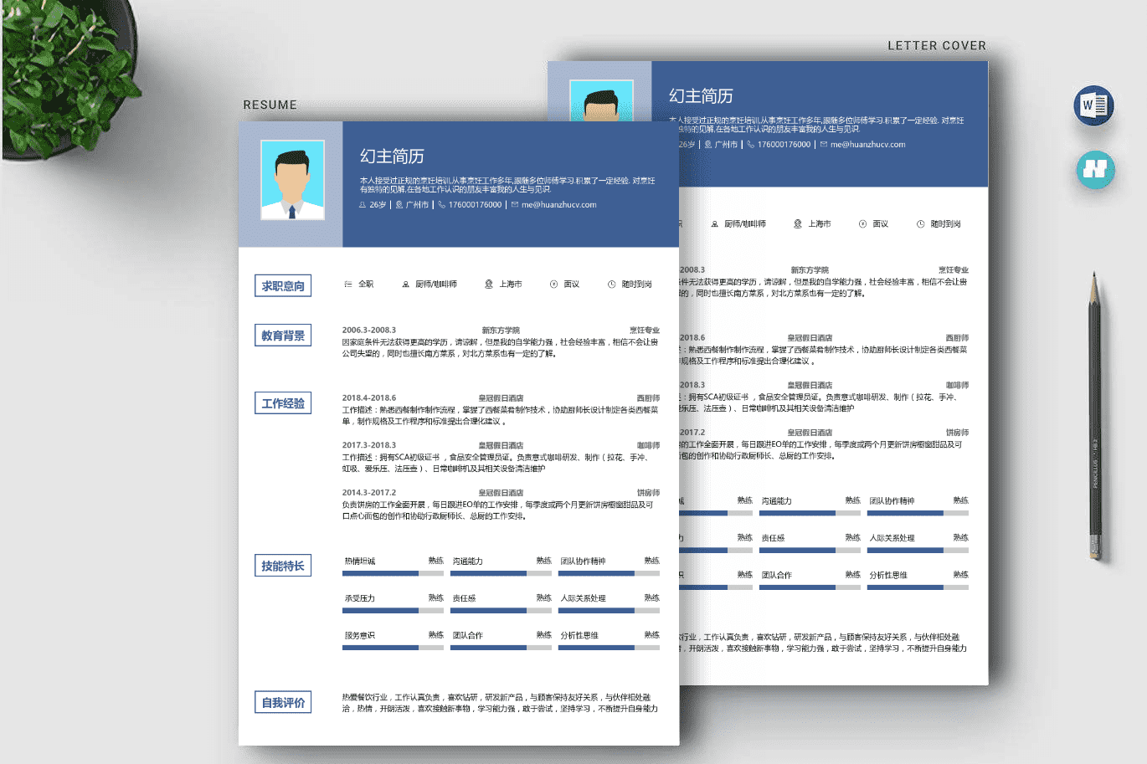
Task: Click the Word document format icon
Action: coord(1093,105)
